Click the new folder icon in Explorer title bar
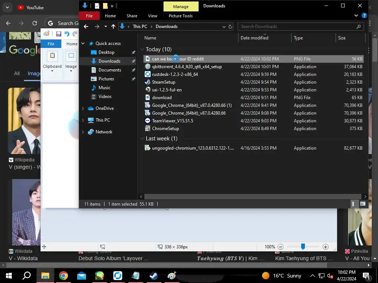The image size is (378, 283). [x=105, y=6]
